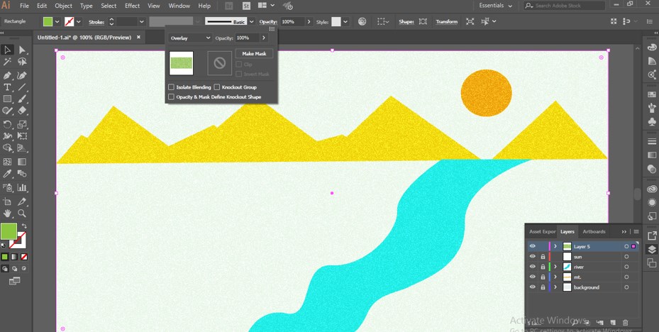
Task: Choose the Lasso tool
Action: click(22, 62)
